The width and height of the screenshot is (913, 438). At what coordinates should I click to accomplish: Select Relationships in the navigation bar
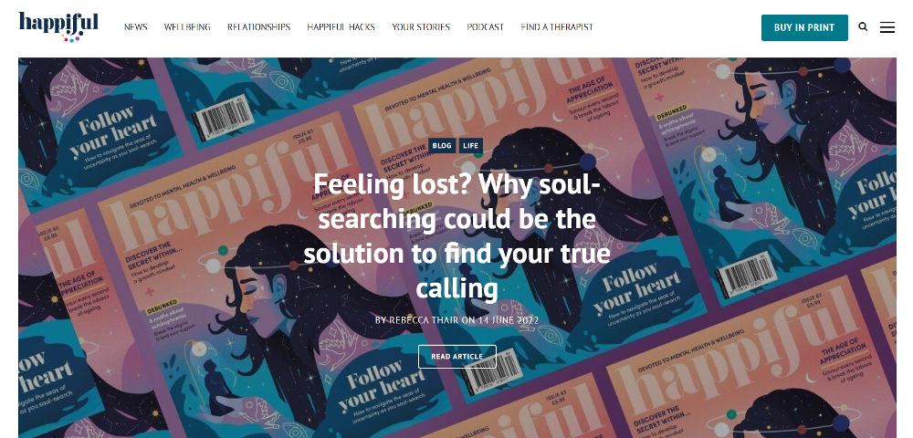coord(258,26)
